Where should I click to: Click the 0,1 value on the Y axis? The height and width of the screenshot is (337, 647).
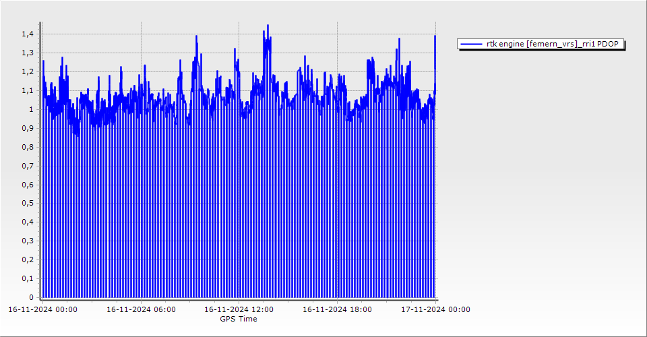point(28,278)
